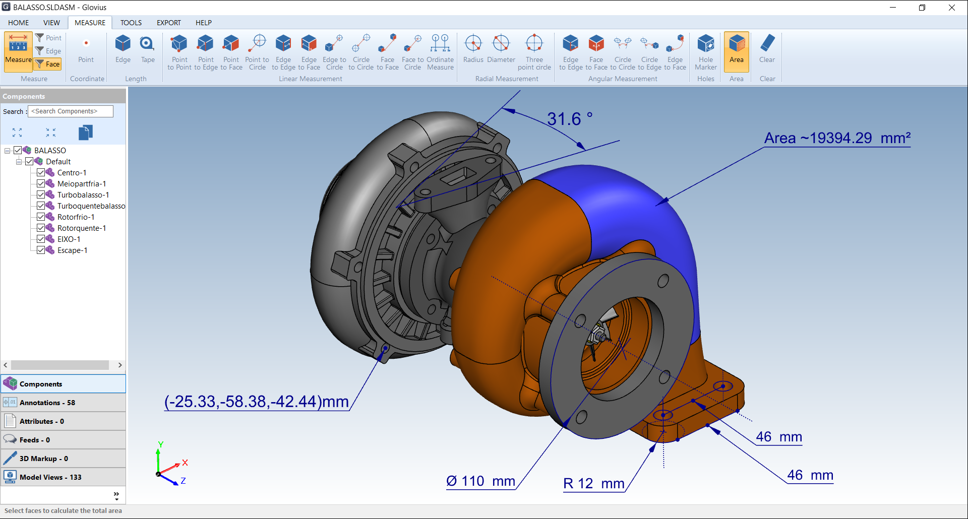
Task: Click the Coordinate Point tool
Action: pos(86,49)
